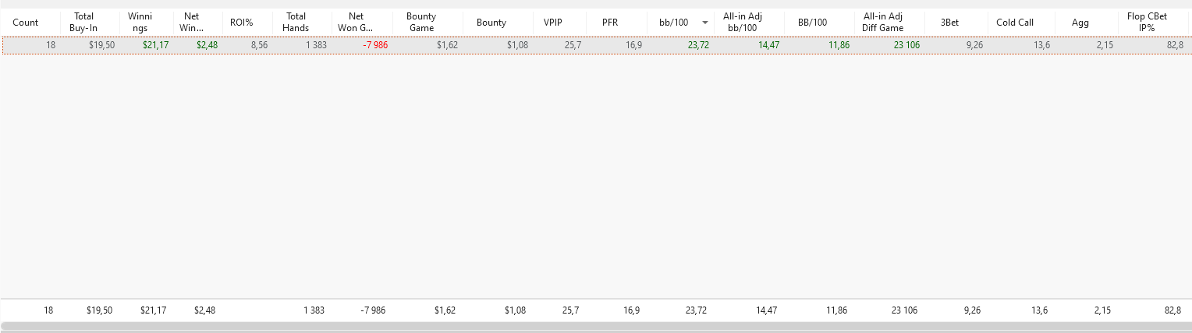Sort by Total Hands column
This screenshot has height=333, width=1192.
pyautogui.click(x=296, y=22)
